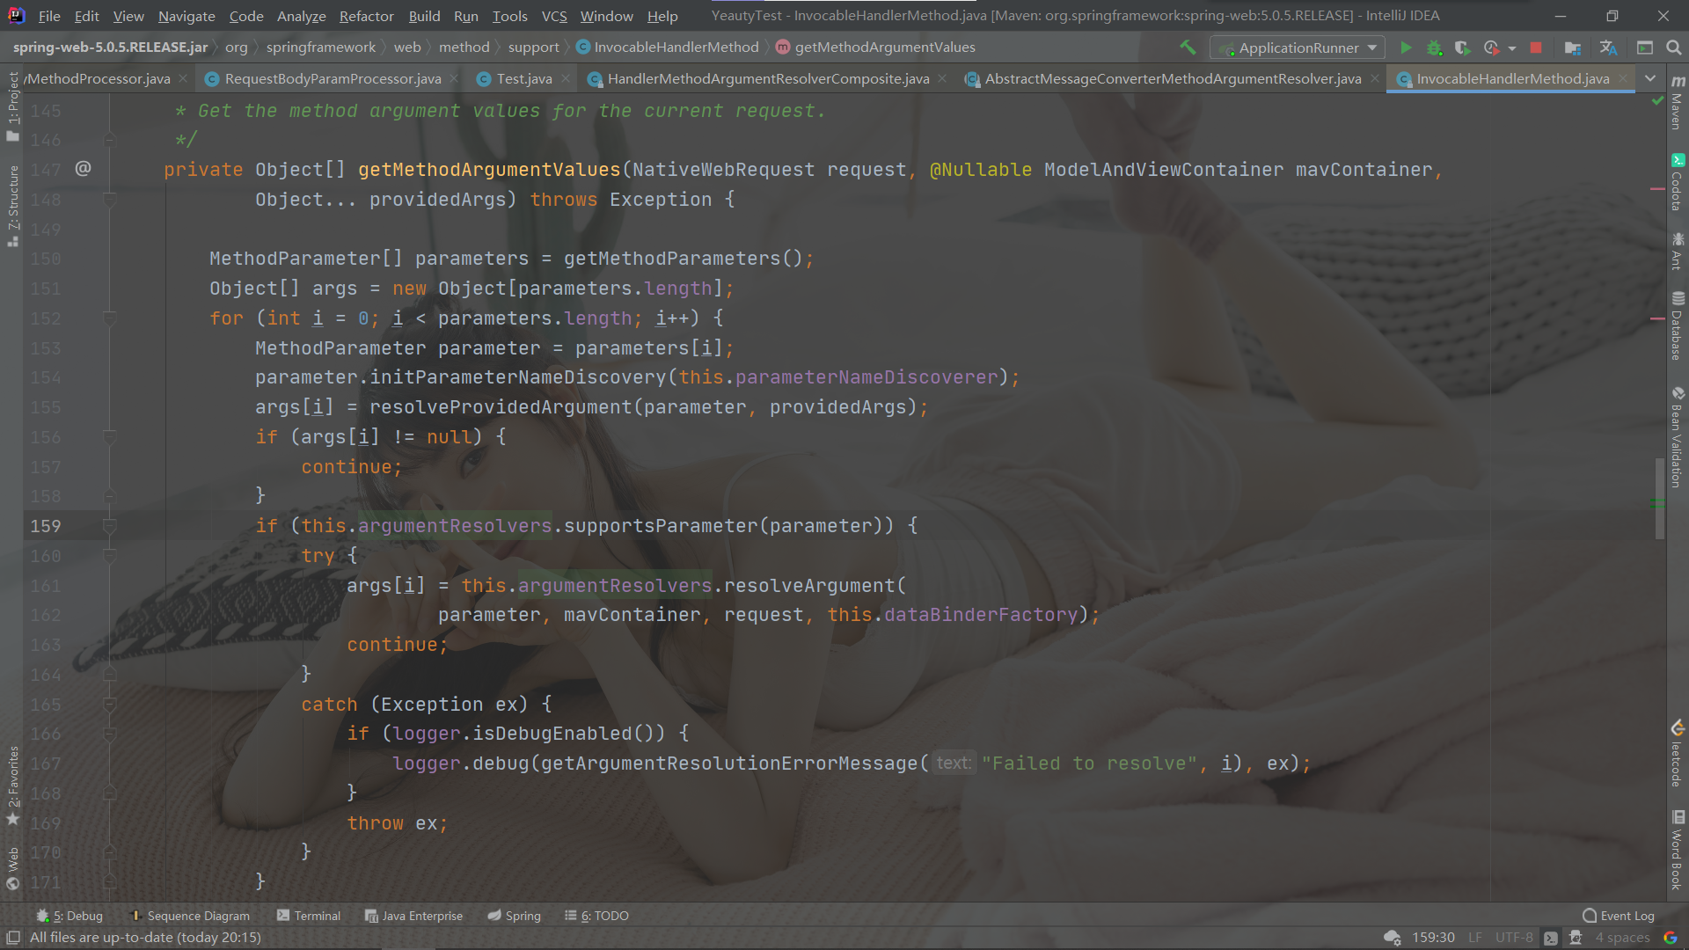Start Debug with the bug icon

click(x=1434, y=47)
